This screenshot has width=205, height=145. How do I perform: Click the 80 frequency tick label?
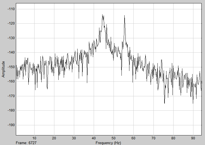pyautogui.click(x=173, y=138)
